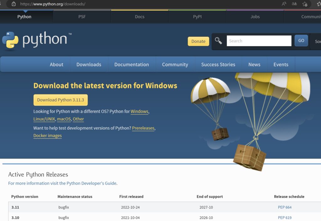Viewport: 321px width, 221px height.
Task: Open the Downloads menu
Action: coord(89,65)
